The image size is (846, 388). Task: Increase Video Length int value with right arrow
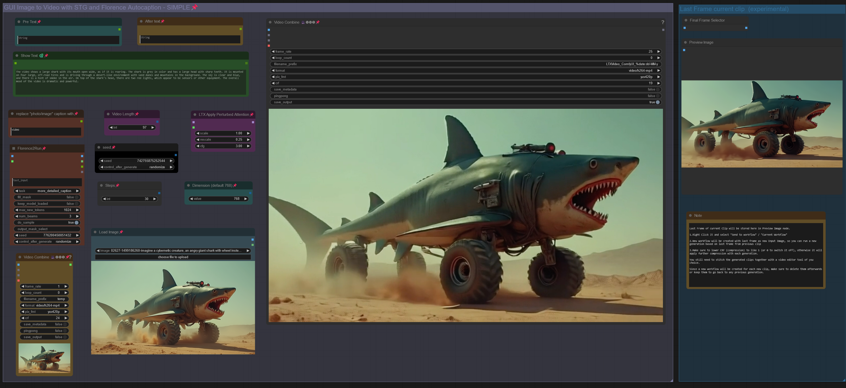pyautogui.click(x=153, y=128)
